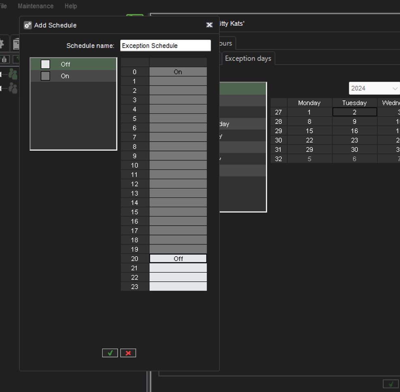
Task: Click the Schedule name input field
Action: (x=165, y=46)
